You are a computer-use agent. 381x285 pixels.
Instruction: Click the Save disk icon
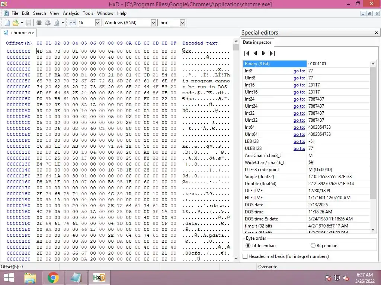28,23
